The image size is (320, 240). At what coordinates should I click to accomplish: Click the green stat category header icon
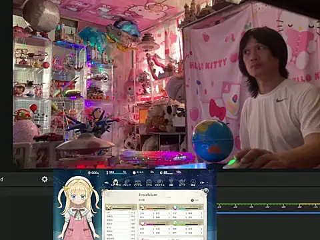point(175,223)
